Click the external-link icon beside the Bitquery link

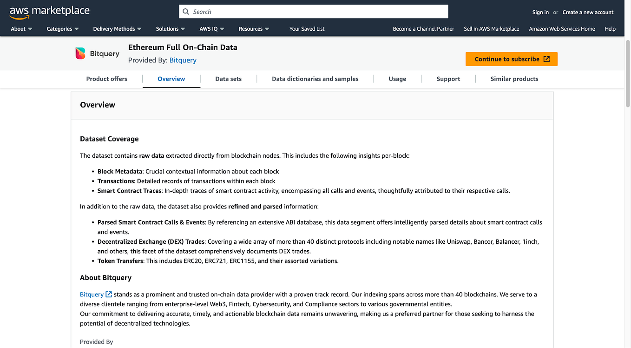click(x=108, y=294)
